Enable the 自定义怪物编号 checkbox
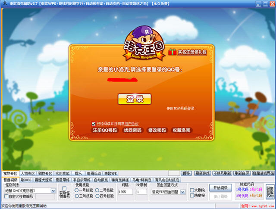The width and height of the screenshot is (276, 209). click(6, 197)
